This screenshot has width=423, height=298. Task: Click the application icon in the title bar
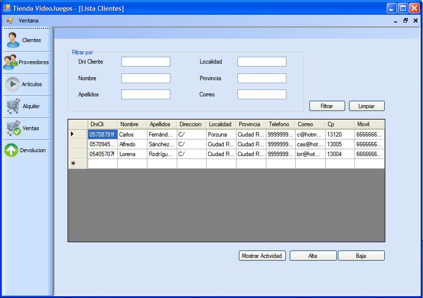tap(7, 8)
